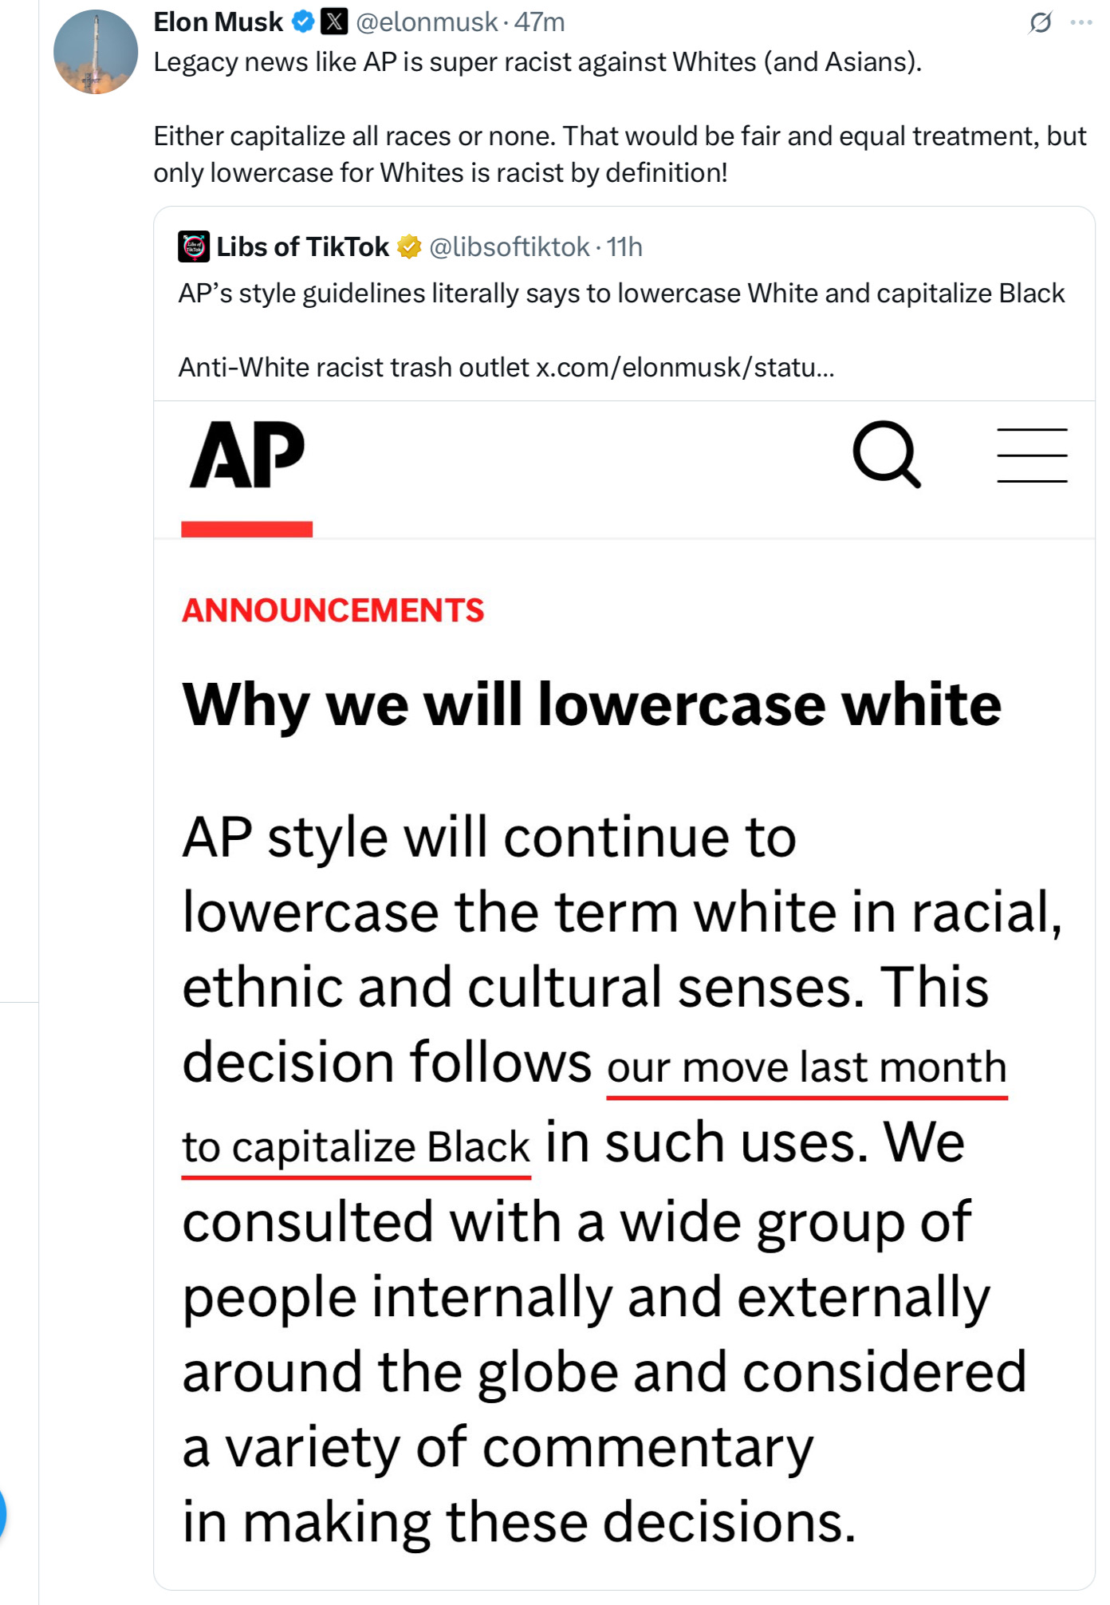Click the AP logo in embedded image
Viewport: 1110px width, 1605px height.
point(247,455)
